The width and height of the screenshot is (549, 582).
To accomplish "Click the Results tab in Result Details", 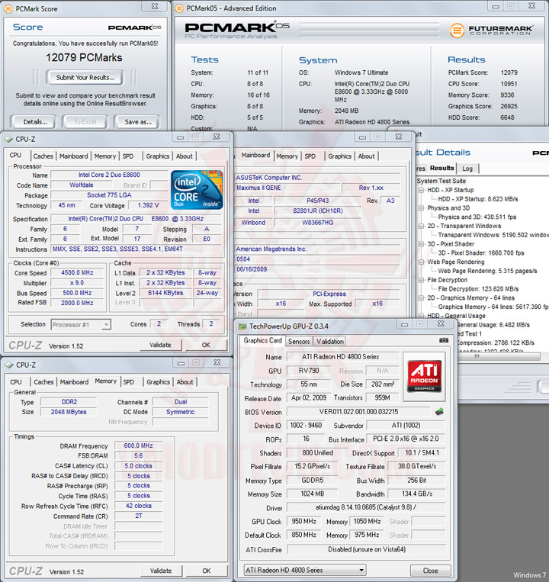I will pyautogui.click(x=441, y=168).
